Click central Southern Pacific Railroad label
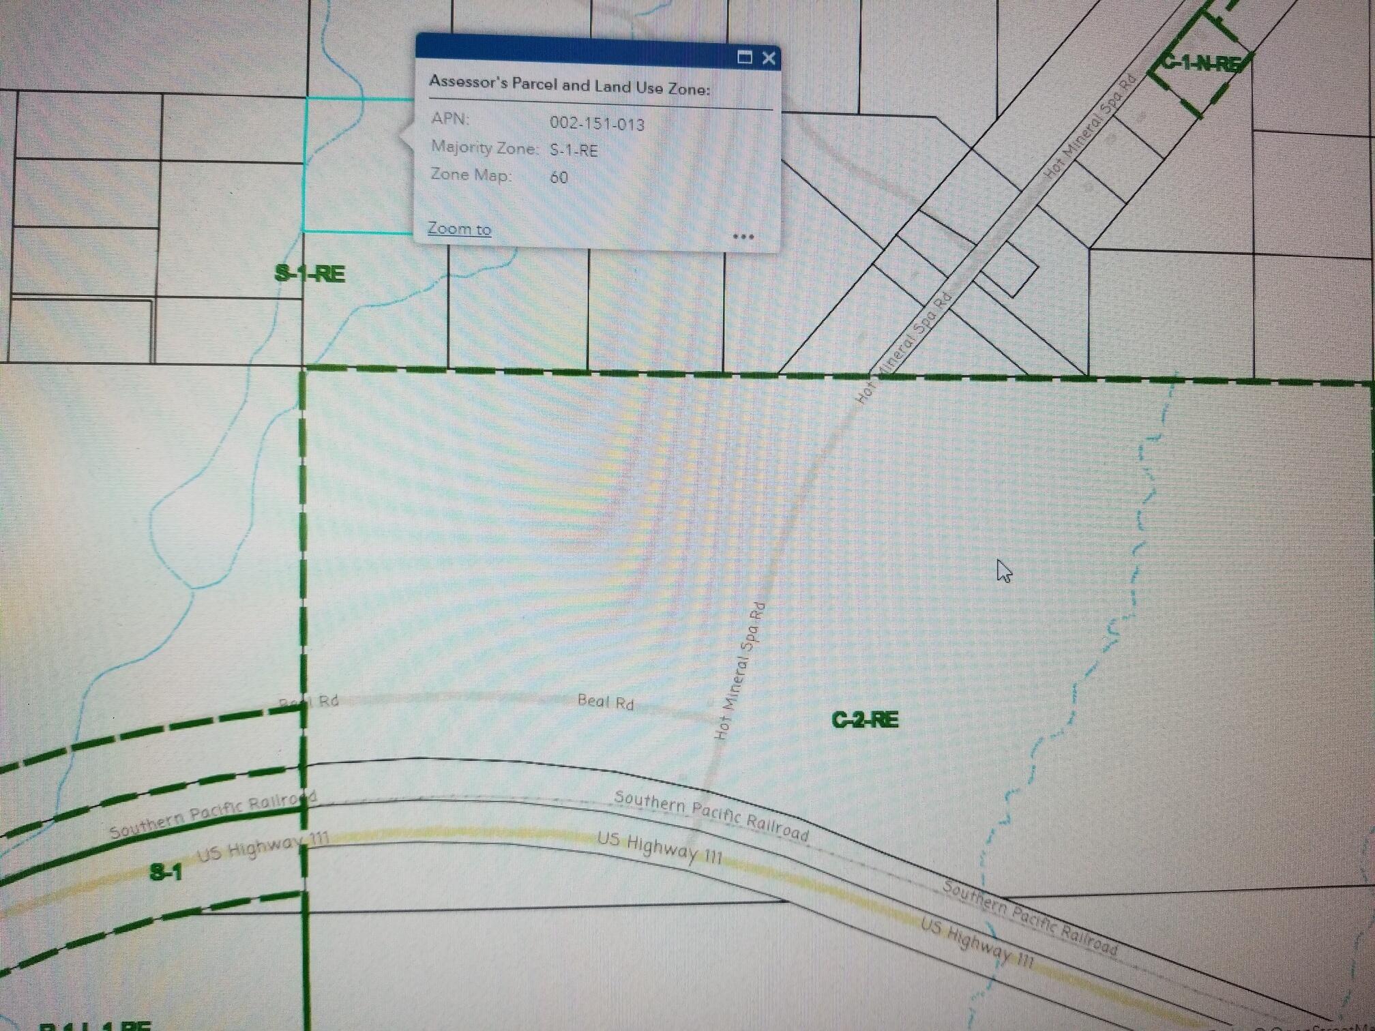Image resolution: width=1375 pixels, height=1031 pixels. pos(711,815)
